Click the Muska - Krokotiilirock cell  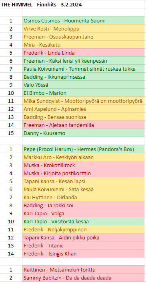tap(83, 165)
